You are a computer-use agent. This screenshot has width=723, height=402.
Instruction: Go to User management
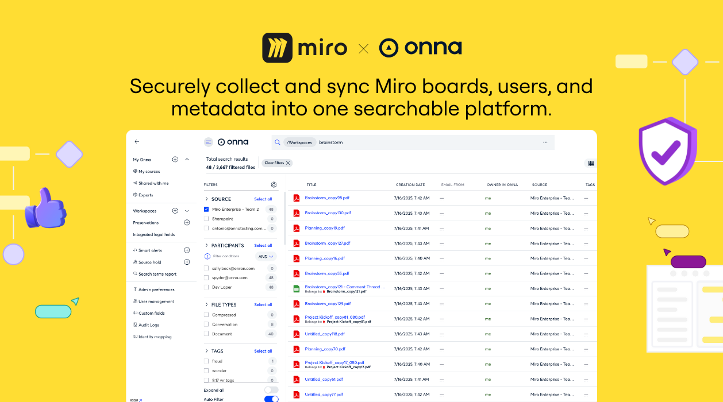coord(156,301)
